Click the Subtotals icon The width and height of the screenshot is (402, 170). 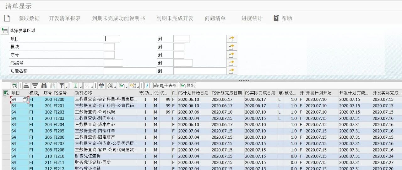click(87, 85)
